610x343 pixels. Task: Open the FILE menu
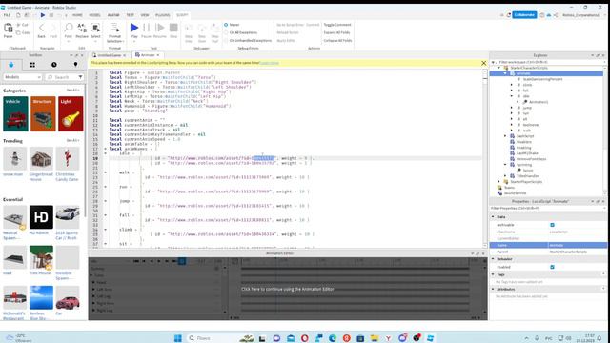(7, 15)
